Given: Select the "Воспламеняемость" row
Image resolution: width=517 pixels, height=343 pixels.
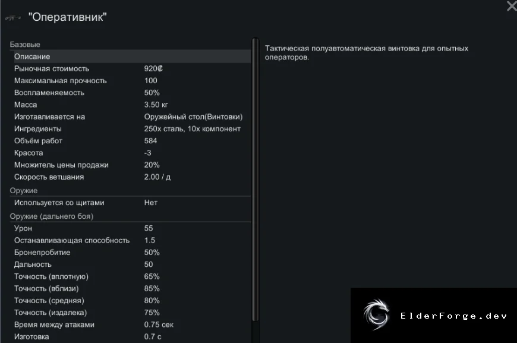Looking at the screenshot, I should coord(130,93).
